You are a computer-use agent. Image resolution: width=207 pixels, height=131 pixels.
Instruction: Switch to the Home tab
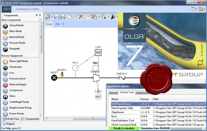(49, 24)
